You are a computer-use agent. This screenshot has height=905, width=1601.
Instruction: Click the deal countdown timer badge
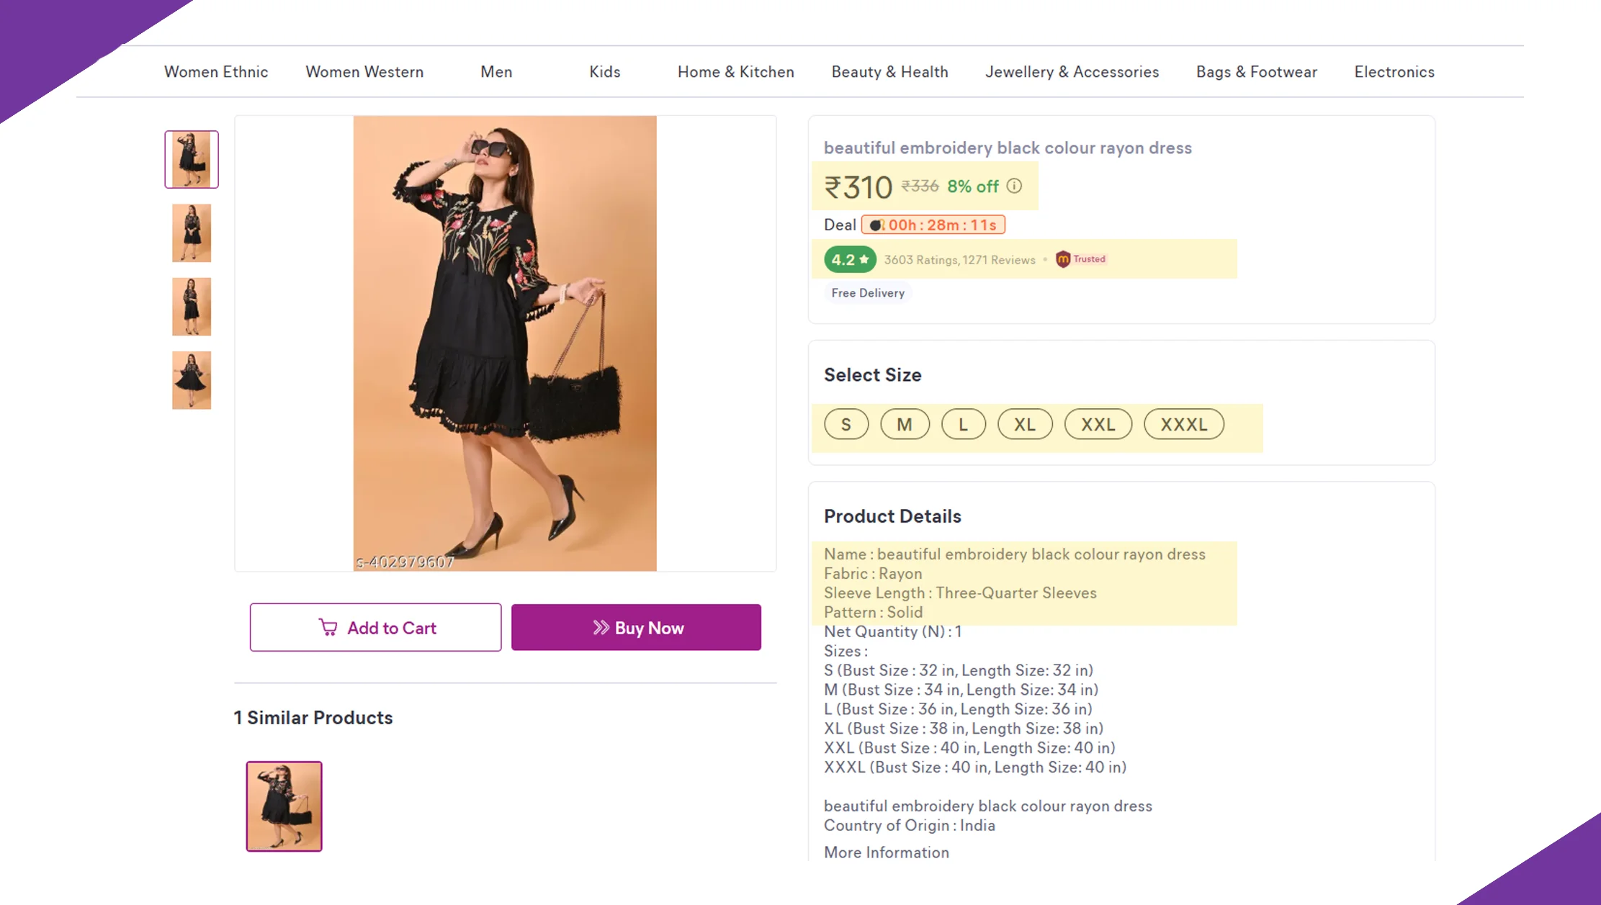tap(933, 225)
